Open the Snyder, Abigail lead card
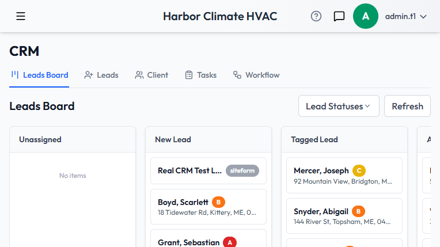This screenshot has width=440, height=247. pos(344,216)
